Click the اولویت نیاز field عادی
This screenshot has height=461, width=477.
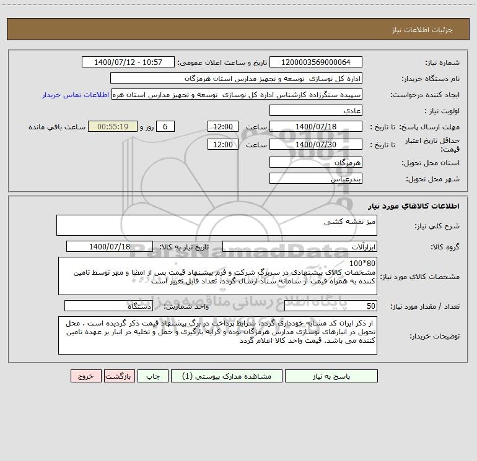(316, 110)
